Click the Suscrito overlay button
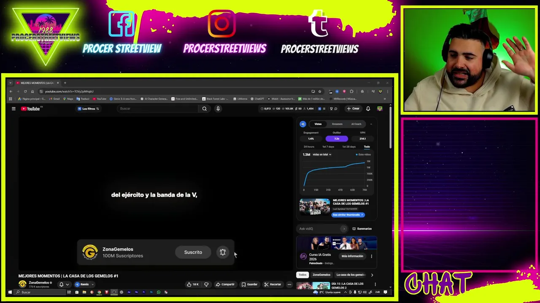Screen dimensions: 540x303 point(193,252)
